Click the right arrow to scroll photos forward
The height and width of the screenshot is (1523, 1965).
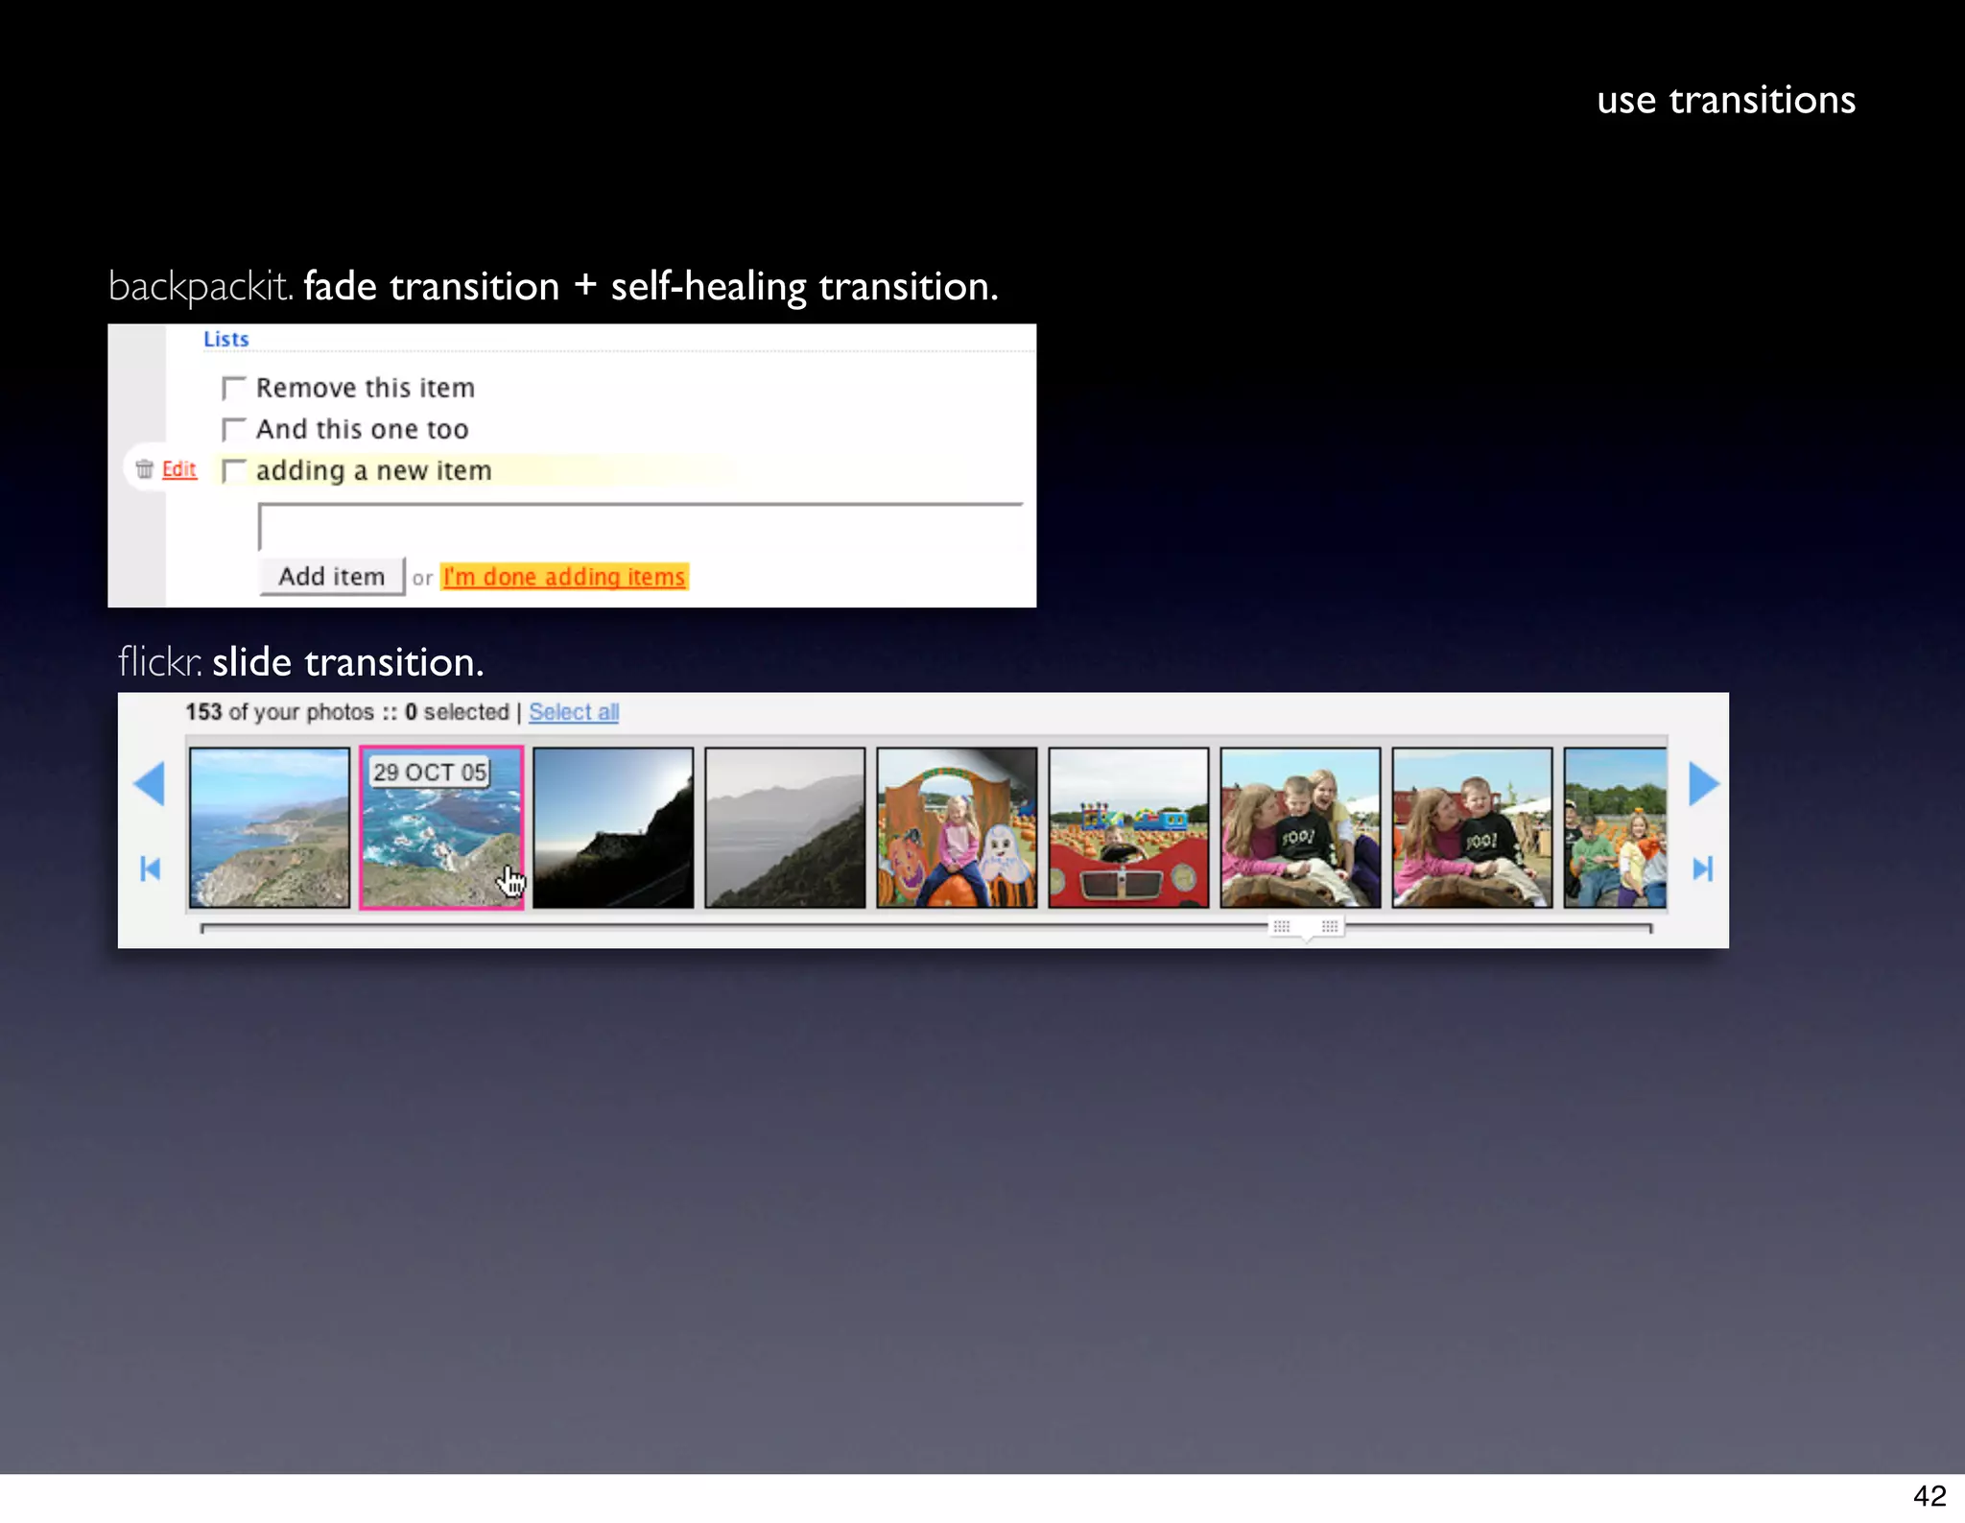tap(1703, 783)
